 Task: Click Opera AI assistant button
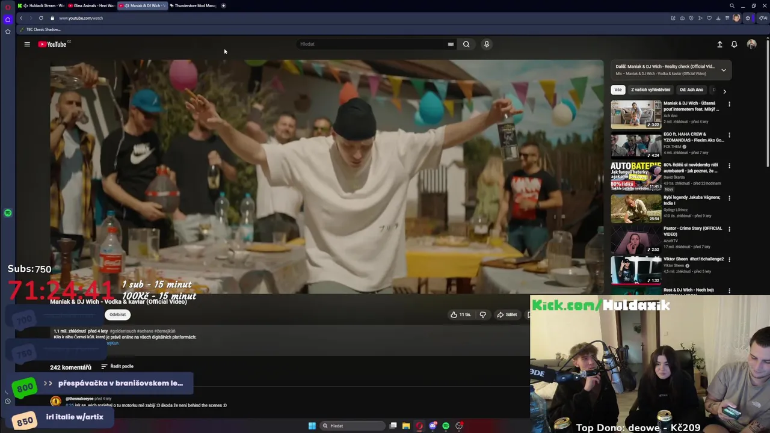click(763, 18)
